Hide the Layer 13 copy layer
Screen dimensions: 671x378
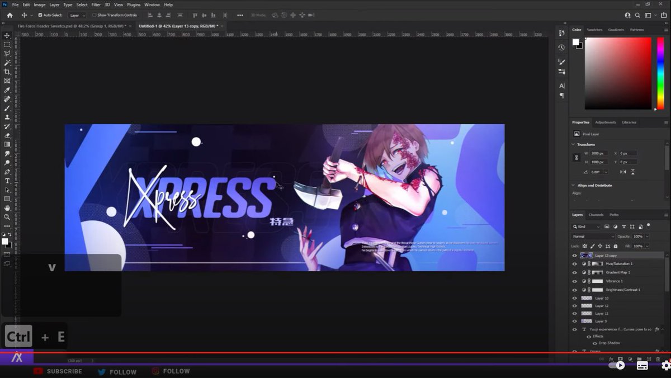tap(574, 256)
